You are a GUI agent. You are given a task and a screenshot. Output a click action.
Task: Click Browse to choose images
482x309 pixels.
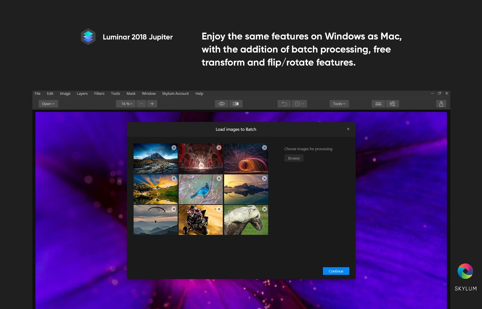coord(294,158)
